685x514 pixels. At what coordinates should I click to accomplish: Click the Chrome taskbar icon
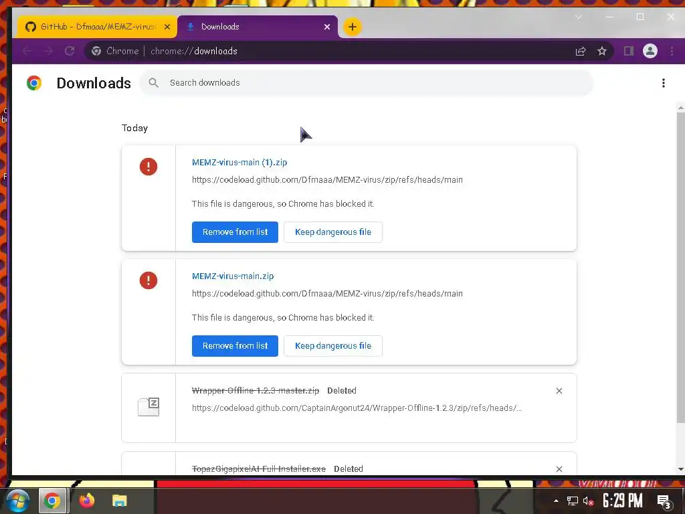52,501
